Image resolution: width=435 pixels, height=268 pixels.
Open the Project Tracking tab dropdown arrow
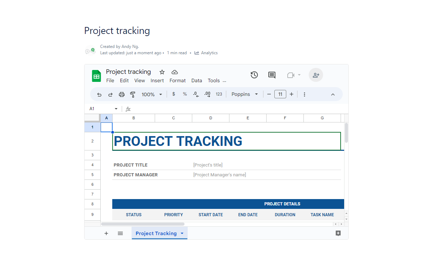pyautogui.click(x=182, y=233)
